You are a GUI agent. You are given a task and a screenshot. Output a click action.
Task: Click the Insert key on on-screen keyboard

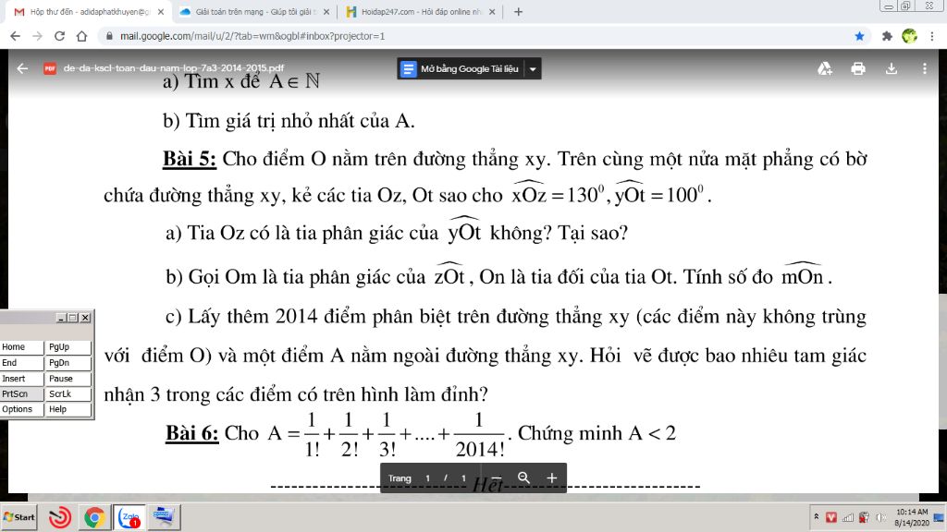coord(22,378)
